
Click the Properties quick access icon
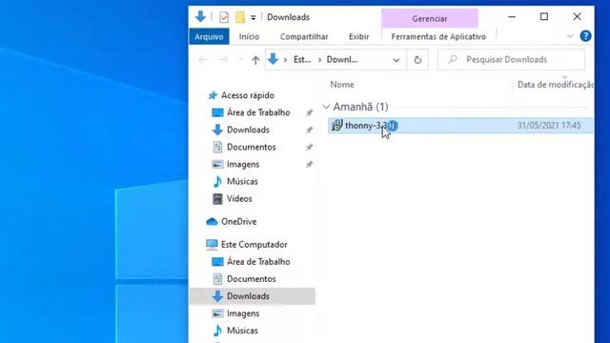click(x=224, y=17)
